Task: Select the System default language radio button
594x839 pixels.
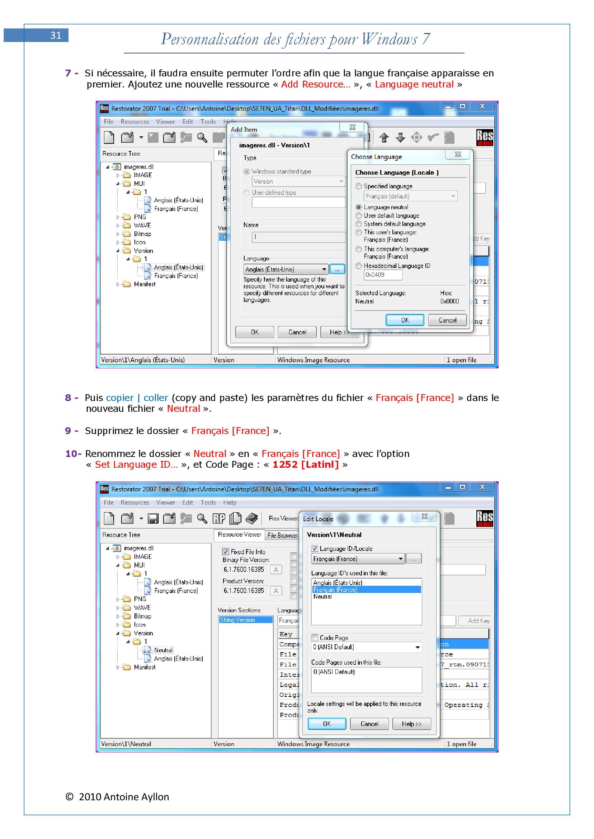Action: pos(359,224)
